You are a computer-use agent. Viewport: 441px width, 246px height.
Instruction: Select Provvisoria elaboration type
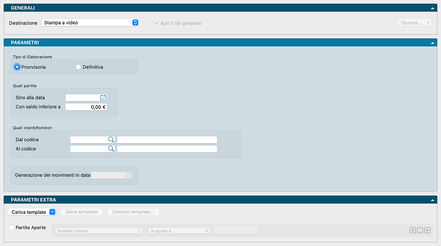pos(17,67)
